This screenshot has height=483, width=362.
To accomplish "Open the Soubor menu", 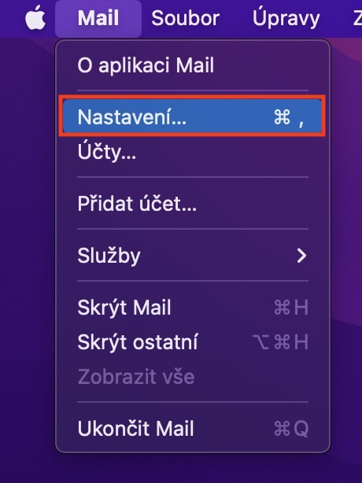I will pos(186,18).
